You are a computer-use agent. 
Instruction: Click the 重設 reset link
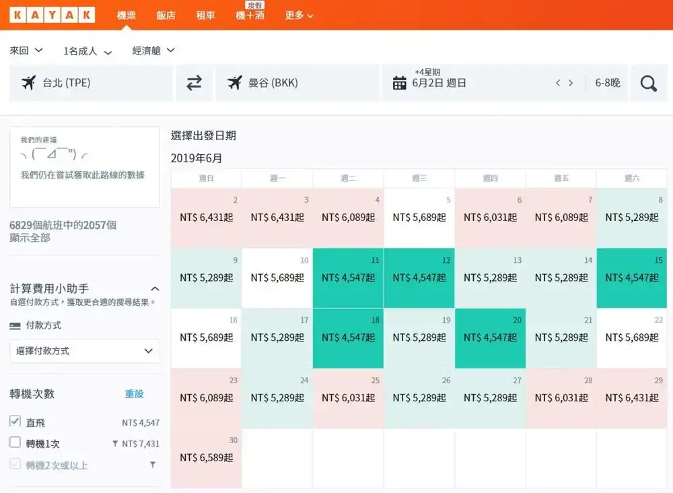(x=134, y=394)
